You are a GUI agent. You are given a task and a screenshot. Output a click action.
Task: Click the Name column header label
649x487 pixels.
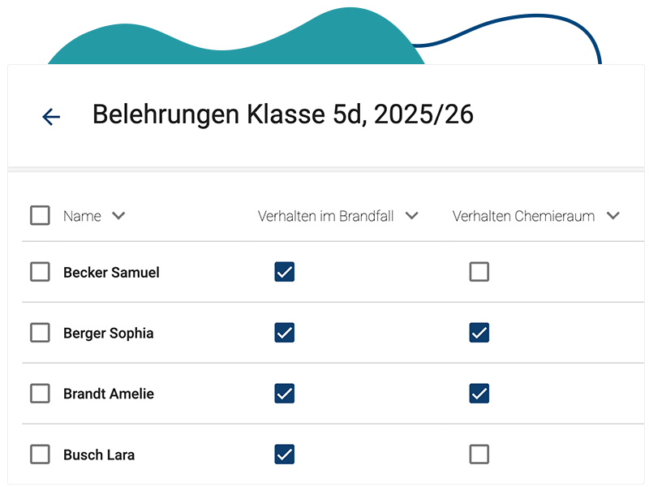click(82, 216)
